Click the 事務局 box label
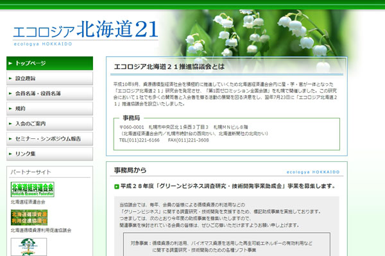The image size is (385, 256). (132, 118)
